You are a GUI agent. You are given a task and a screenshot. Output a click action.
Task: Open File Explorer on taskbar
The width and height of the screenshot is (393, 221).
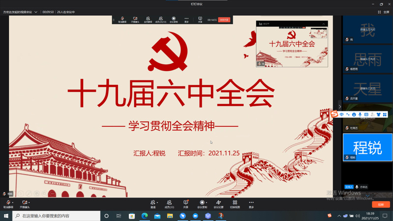(170, 216)
